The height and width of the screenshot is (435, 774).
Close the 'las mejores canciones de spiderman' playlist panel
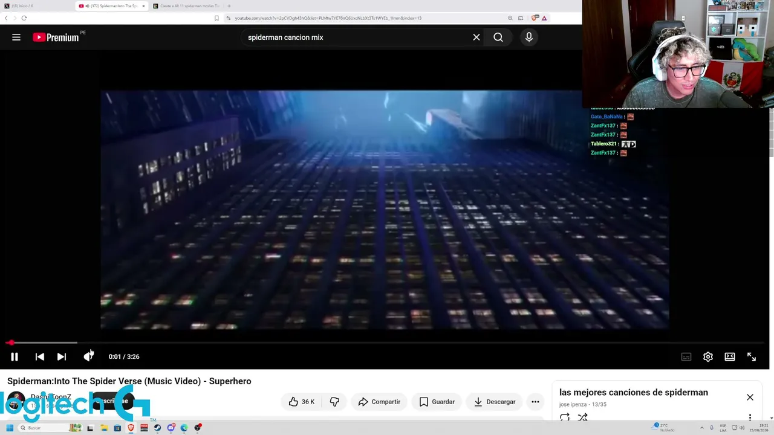pyautogui.click(x=750, y=397)
